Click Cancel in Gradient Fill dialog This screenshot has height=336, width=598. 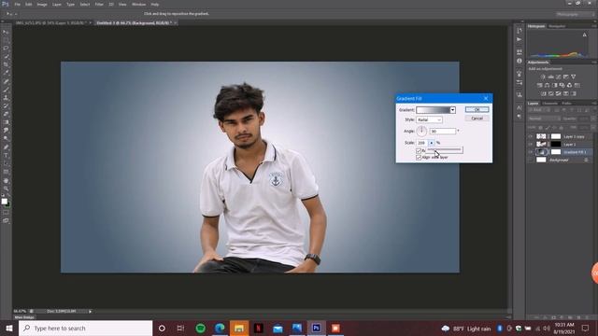tap(477, 119)
